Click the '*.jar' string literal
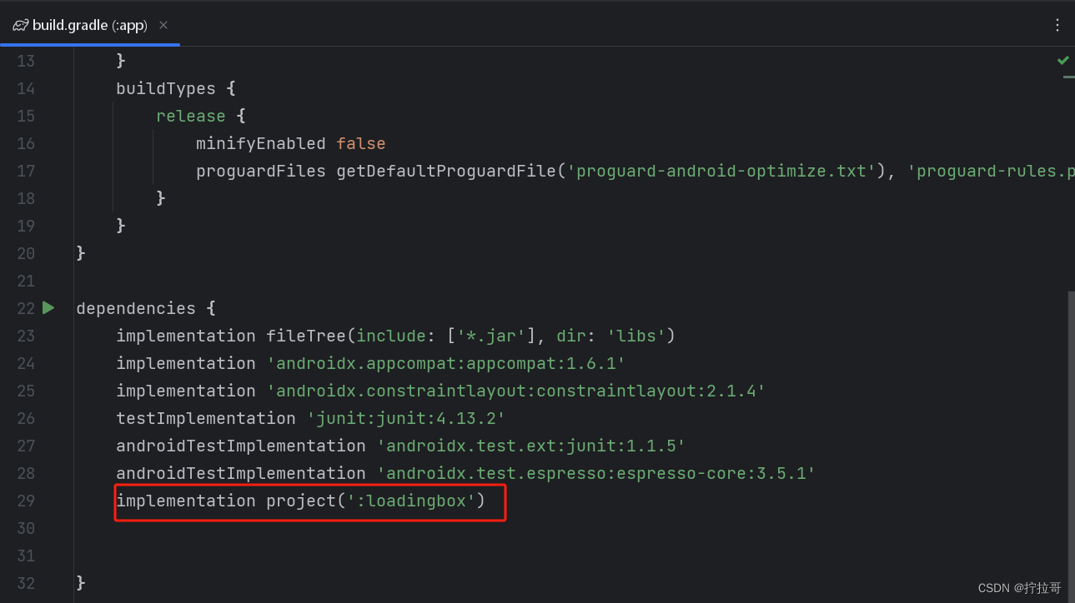1075x603 pixels. [491, 336]
